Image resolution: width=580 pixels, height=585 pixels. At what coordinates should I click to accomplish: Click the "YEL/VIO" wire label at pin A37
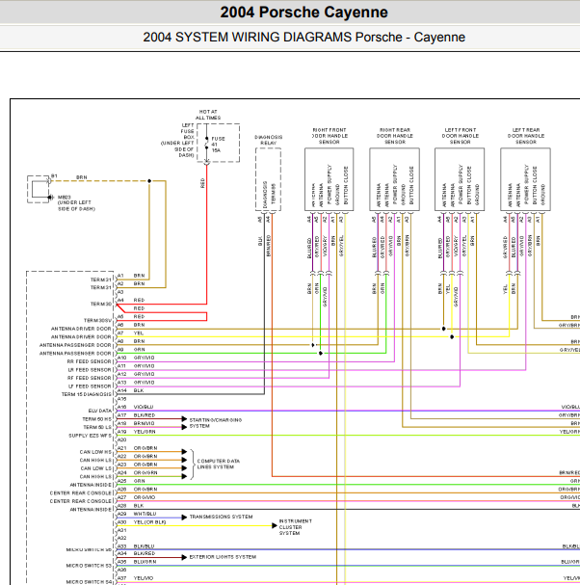click(x=144, y=578)
